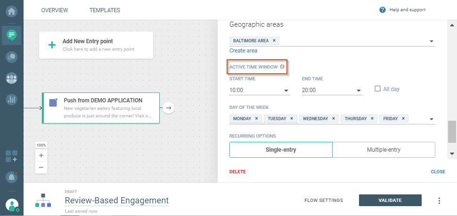Click the Active Time Window info icon
457x216 pixels.
click(x=282, y=67)
